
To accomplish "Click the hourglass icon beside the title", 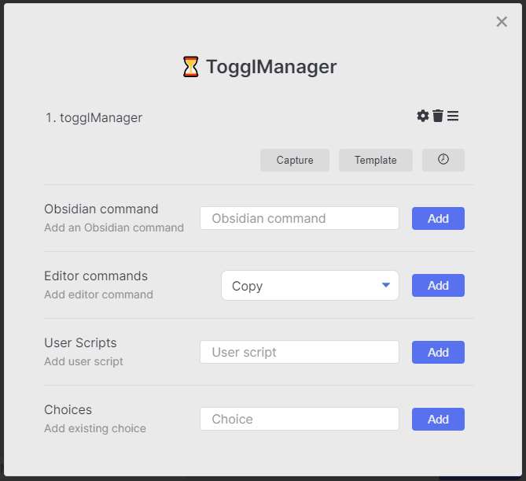I will tap(190, 67).
